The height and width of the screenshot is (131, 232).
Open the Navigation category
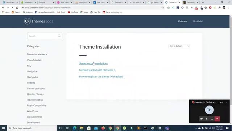(32, 71)
